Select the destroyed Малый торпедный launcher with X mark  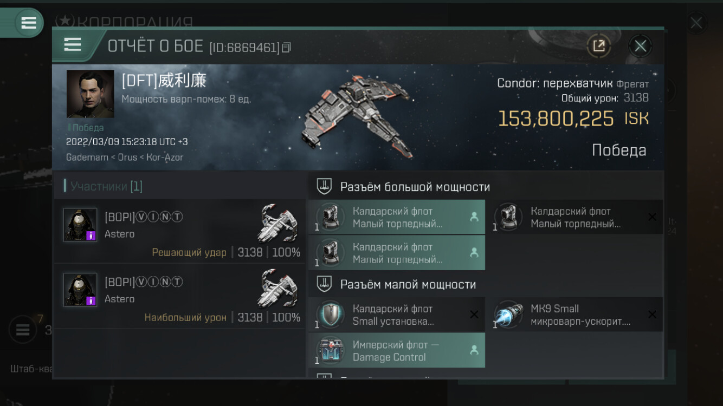[x=574, y=217]
